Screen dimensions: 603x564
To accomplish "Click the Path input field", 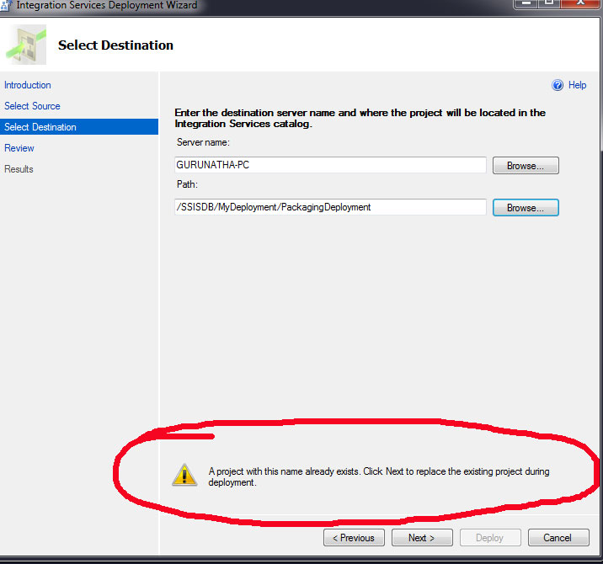I will [x=330, y=207].
